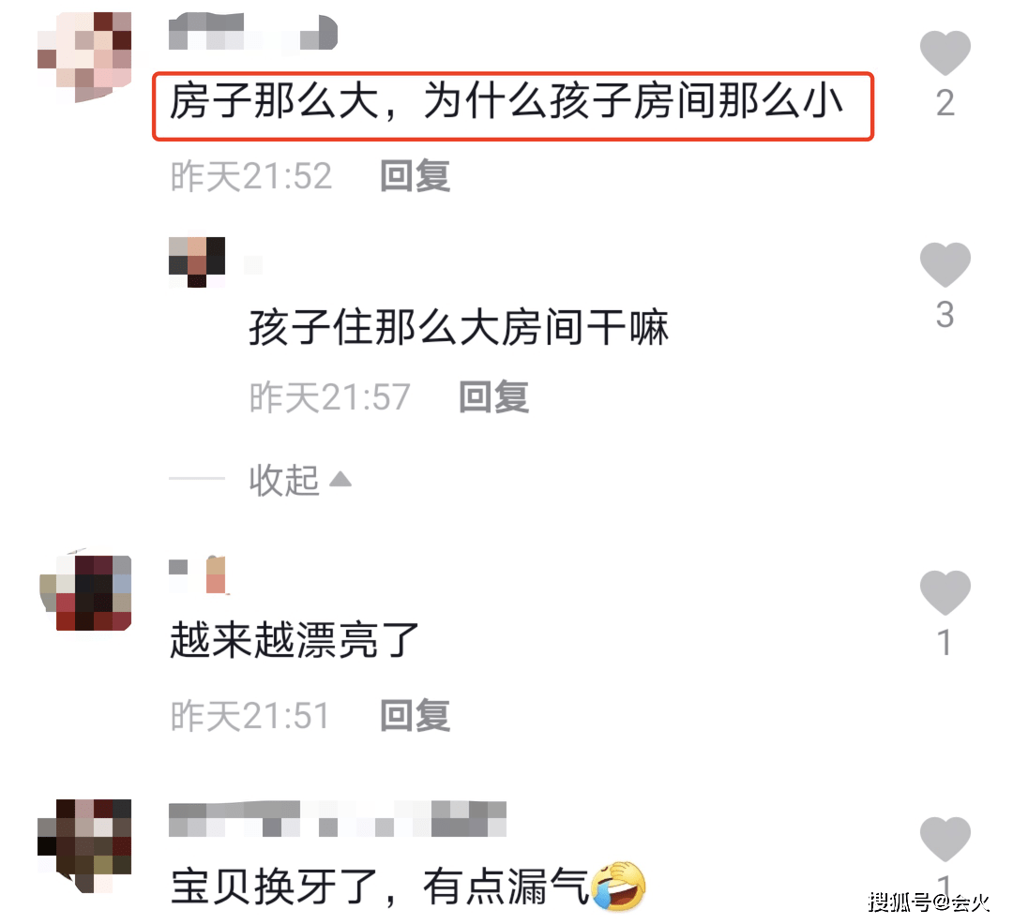This screenshot has width=1013, height=924.
Task: Collapse replies with 收起
Action: pos(283,480)
